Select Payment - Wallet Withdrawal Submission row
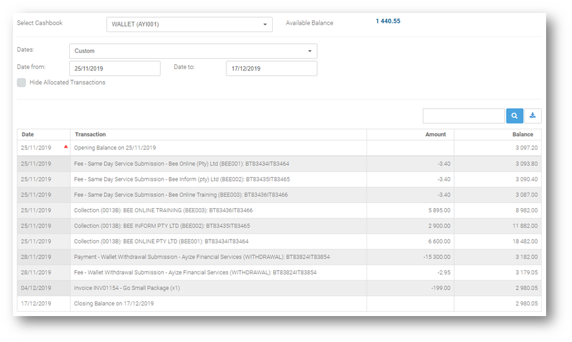 279,257
